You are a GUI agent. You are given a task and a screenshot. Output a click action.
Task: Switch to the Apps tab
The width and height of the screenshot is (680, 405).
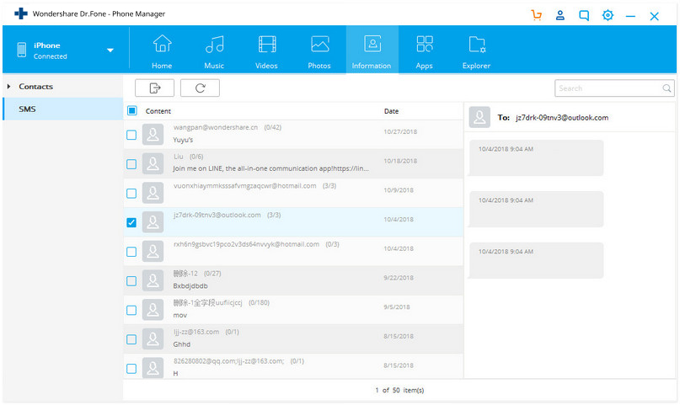tap(424, 51)
